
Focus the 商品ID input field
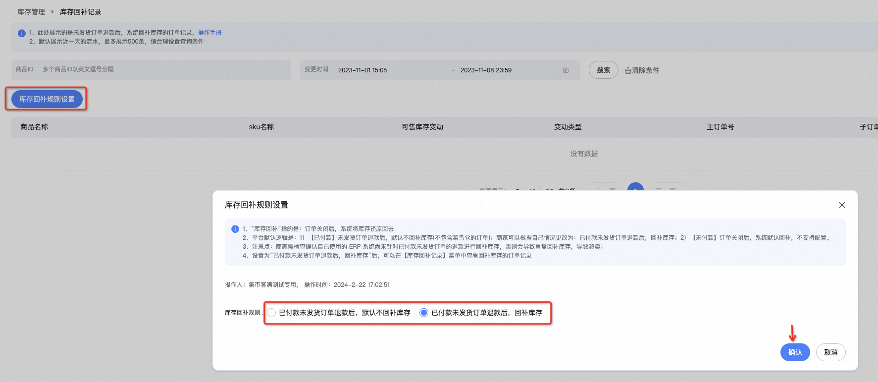pyautogui.click(x=151, y=70)
